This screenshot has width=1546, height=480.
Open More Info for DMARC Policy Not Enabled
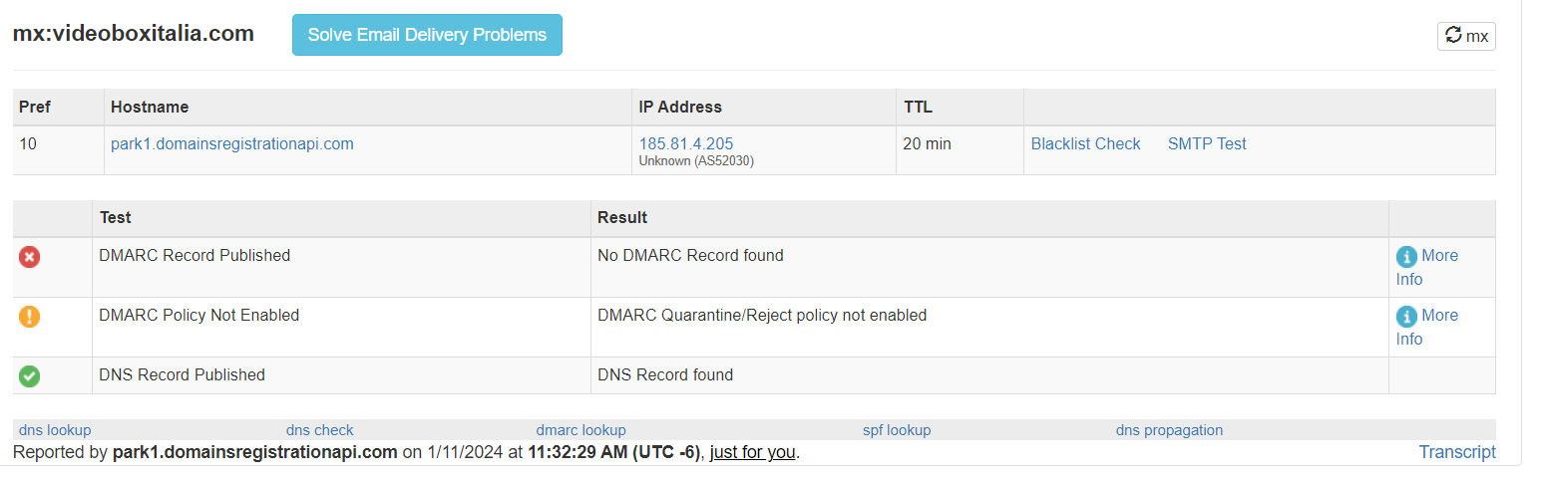pyautogui.click(x=1438, y=316)
